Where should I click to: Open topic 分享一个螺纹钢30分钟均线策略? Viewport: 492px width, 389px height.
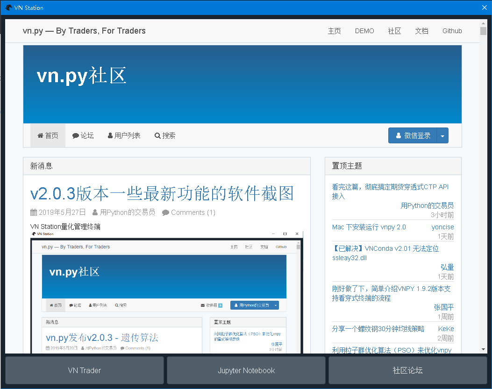(378, 328)
